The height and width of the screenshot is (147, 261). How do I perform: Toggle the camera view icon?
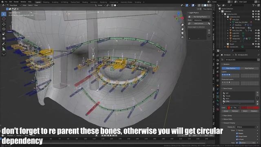coord(182,33)
